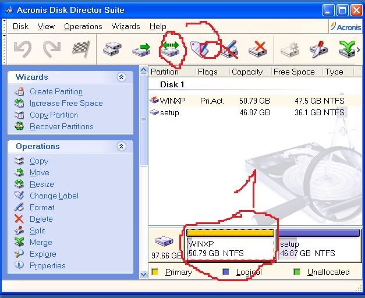
Task: Click the Disk 1 drive icon in map
Action: coord(164,242)
